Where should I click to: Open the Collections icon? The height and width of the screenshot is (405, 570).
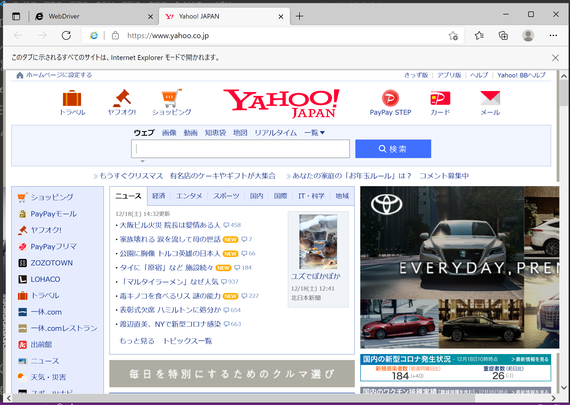503,35
